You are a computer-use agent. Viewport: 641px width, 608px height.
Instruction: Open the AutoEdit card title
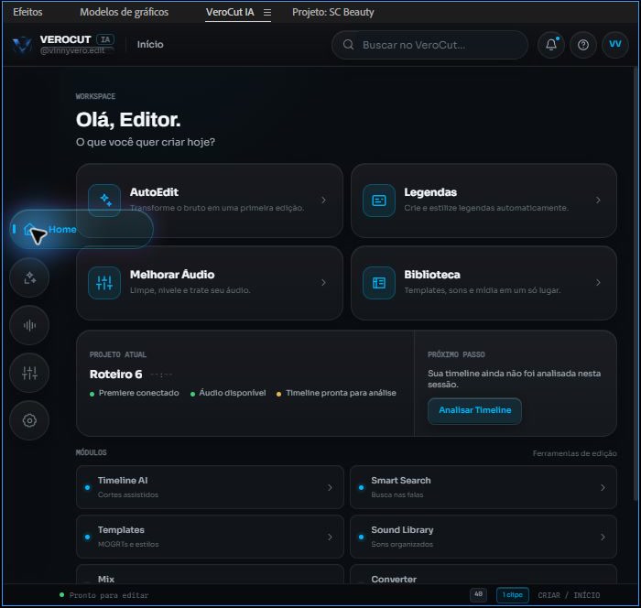154,192
